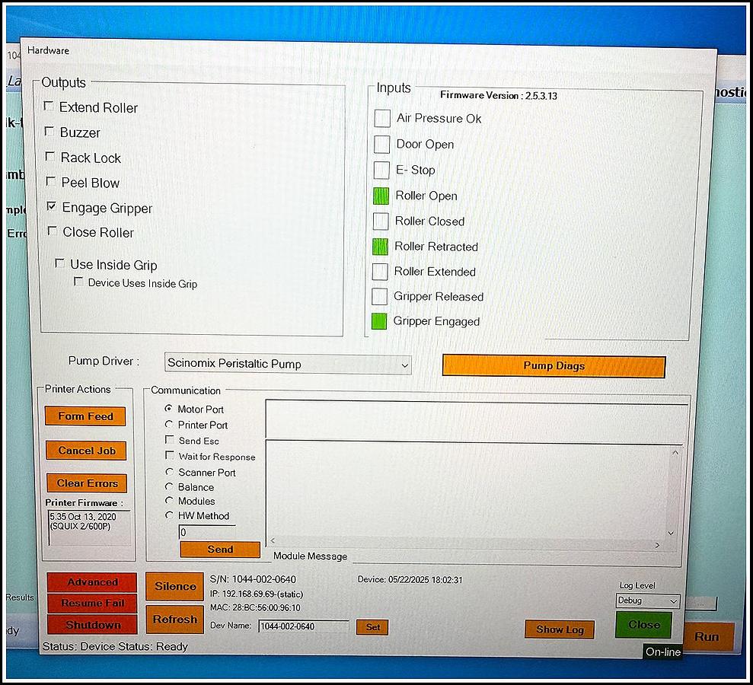
Task: Trigger a Form Feed on the printer
Action: (85, 416)
